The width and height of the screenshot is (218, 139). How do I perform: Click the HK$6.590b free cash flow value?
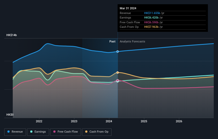tap(151, 22)
